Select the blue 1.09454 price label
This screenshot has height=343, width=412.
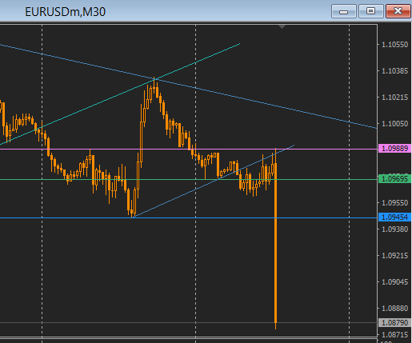pos(394,217)
